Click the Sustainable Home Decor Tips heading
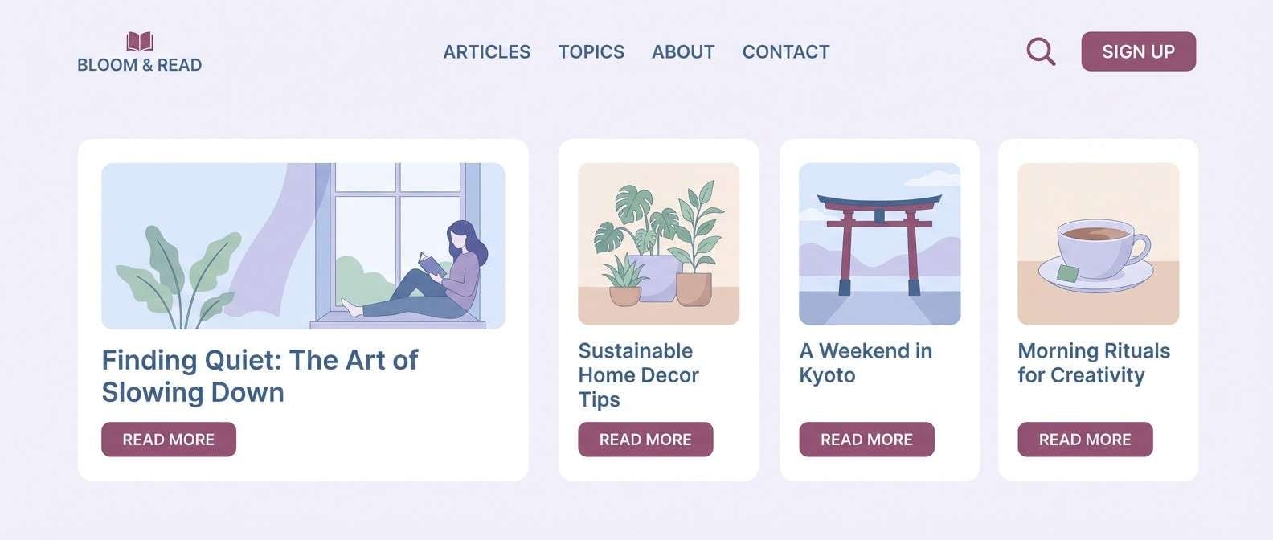This screenshot has width=1273, height=540. click(x=638, y=374)
